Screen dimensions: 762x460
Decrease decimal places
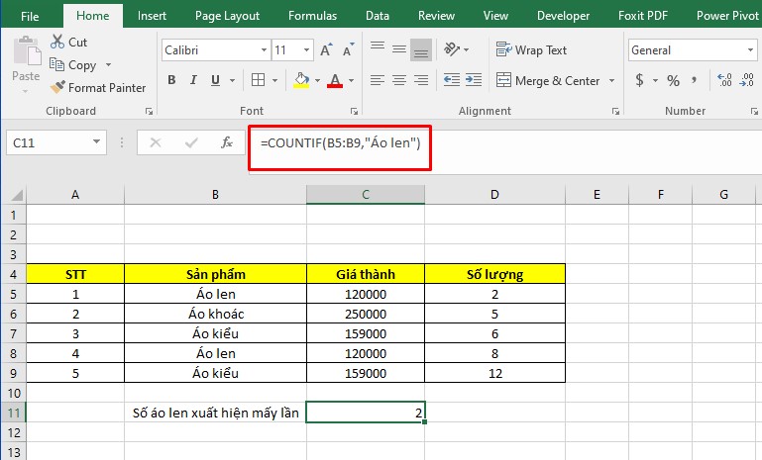(746, 80)
